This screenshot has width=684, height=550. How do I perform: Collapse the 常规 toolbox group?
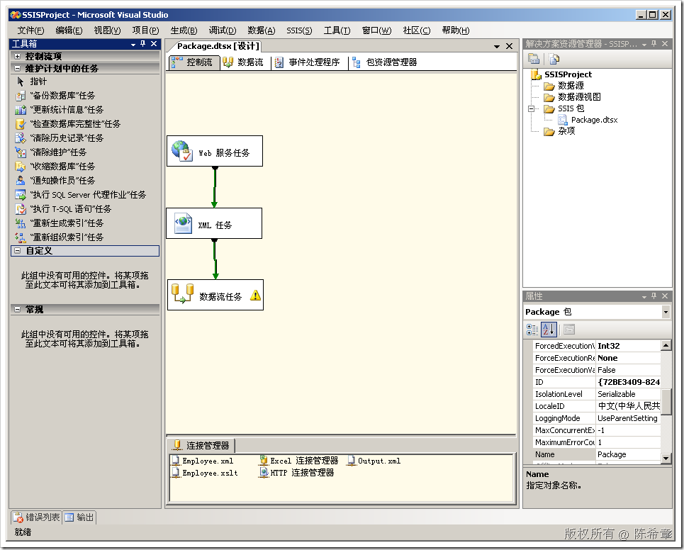18,309
